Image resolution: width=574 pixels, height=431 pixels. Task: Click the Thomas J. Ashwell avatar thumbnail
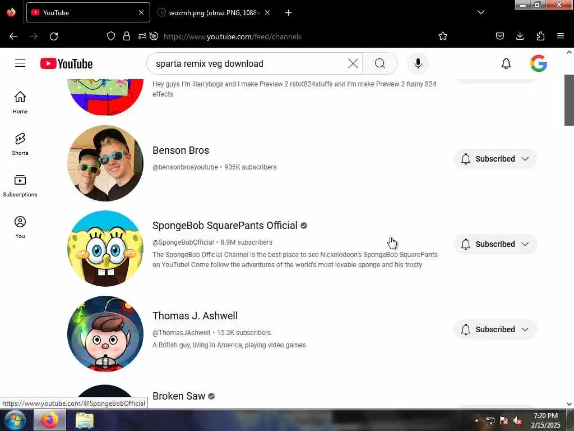pos(105,334)
